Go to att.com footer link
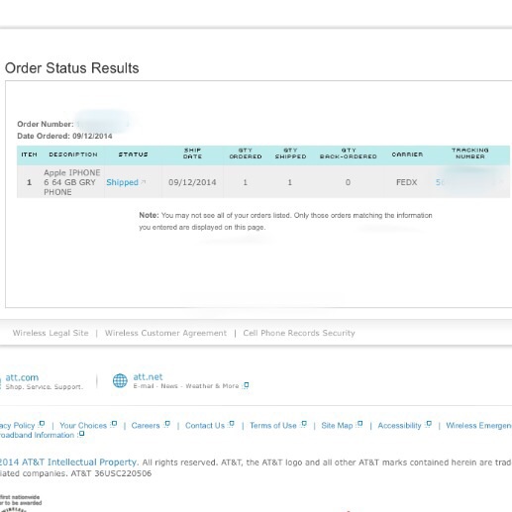This screenshot has height=512, width=512. (22, 377)
